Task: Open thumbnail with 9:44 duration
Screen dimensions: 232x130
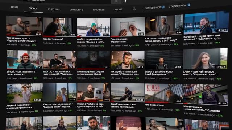Action: [x=164, y=25]
